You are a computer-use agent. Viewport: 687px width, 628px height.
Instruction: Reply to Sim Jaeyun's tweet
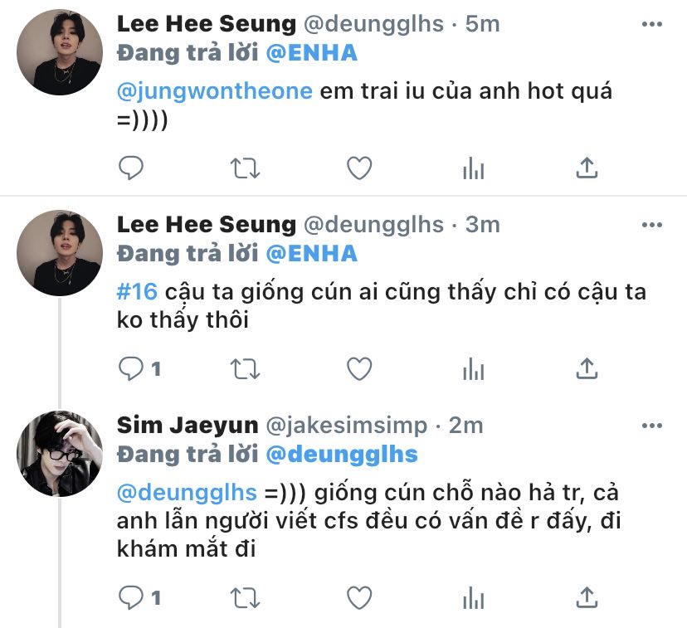click(139, 598)
